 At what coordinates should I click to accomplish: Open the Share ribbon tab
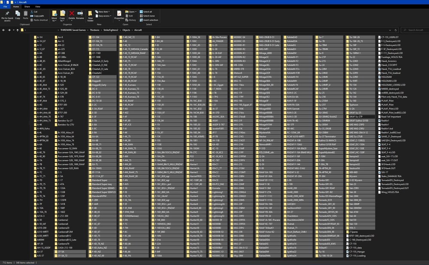click(x=27, y=6)
